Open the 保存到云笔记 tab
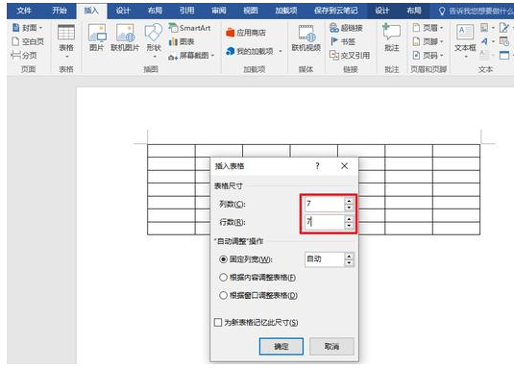This screenshot has width=514, height=368. coord(336,11)
